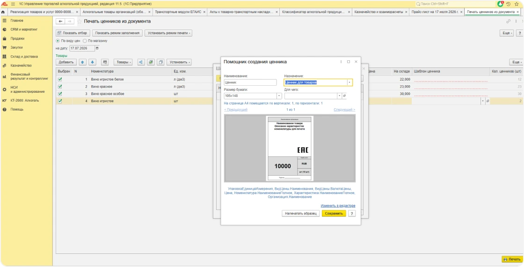Viewport: 524px width, 267px height.
Task: Open the Товары dropdown button
Action: click(123, 62)
